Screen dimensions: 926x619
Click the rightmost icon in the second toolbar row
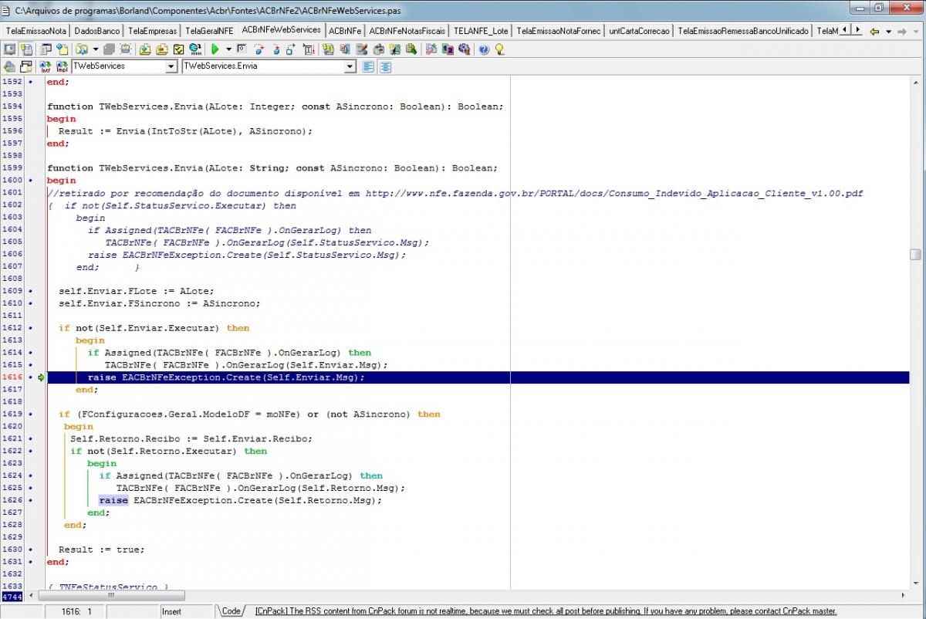[385, 66]
